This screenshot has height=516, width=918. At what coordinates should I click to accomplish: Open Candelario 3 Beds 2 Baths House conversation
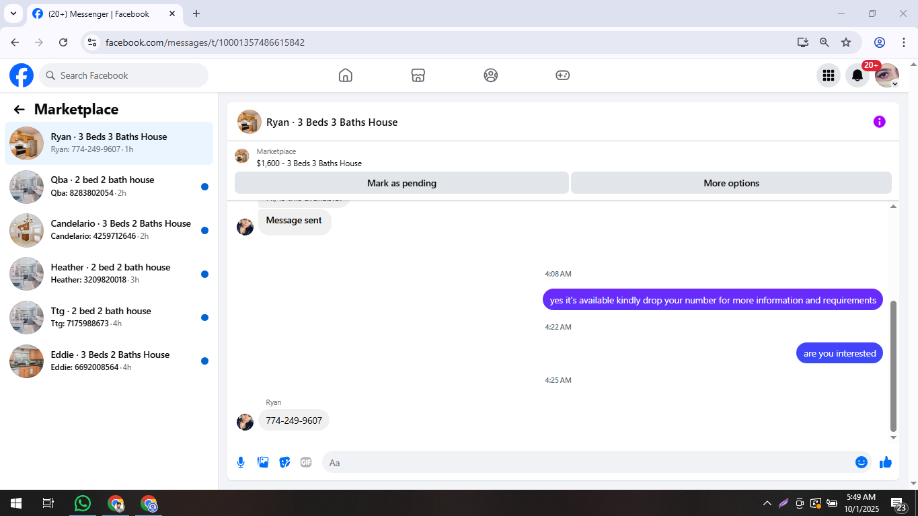tap(109, 230)
